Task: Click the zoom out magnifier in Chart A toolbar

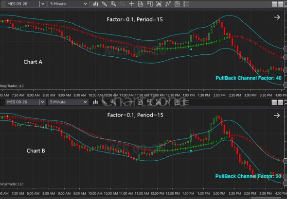Action: click(x=122, y=4)
